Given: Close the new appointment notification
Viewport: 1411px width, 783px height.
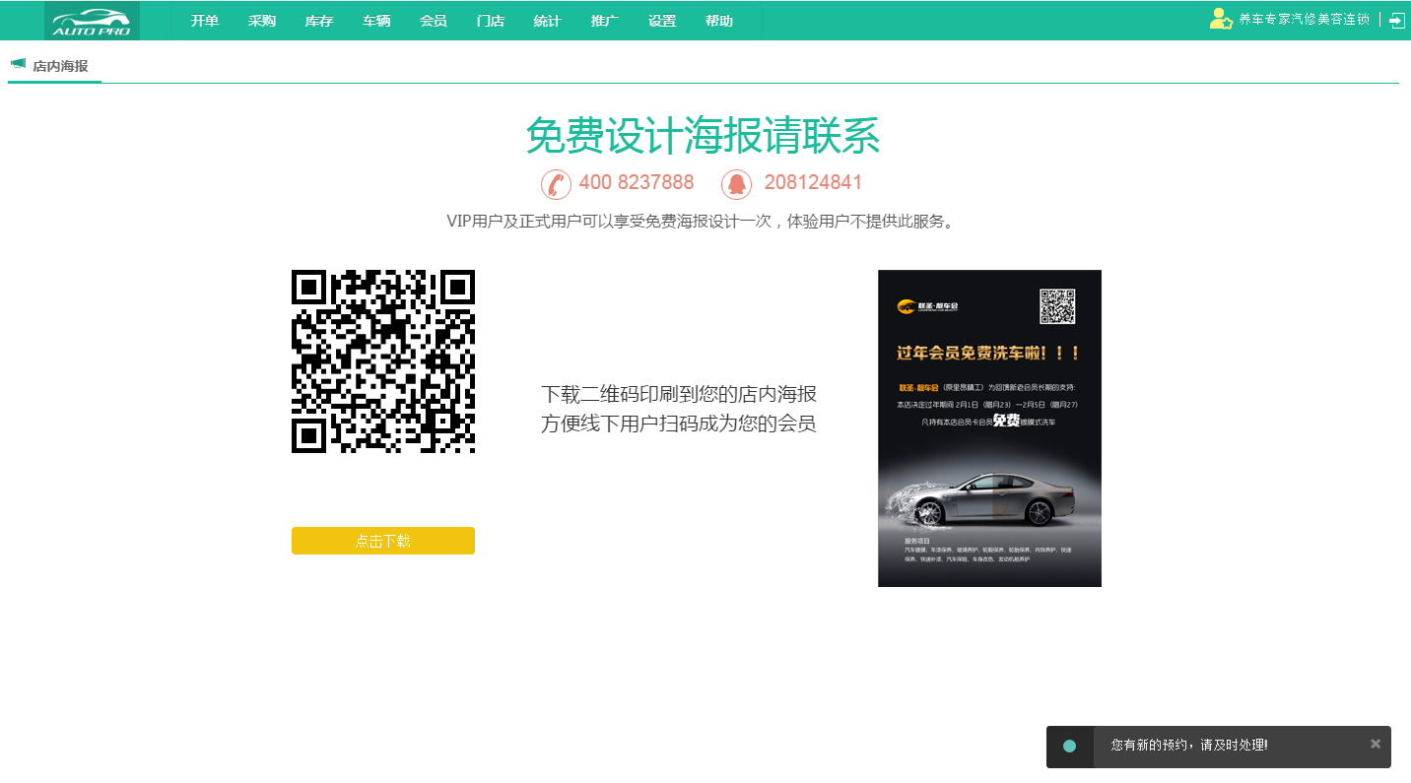Looking at the screenshot, I should 1376,744.
